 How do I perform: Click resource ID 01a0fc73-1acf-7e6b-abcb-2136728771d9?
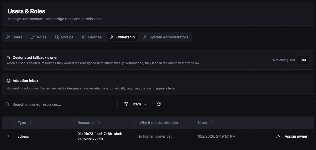click(x=101, y=136)
